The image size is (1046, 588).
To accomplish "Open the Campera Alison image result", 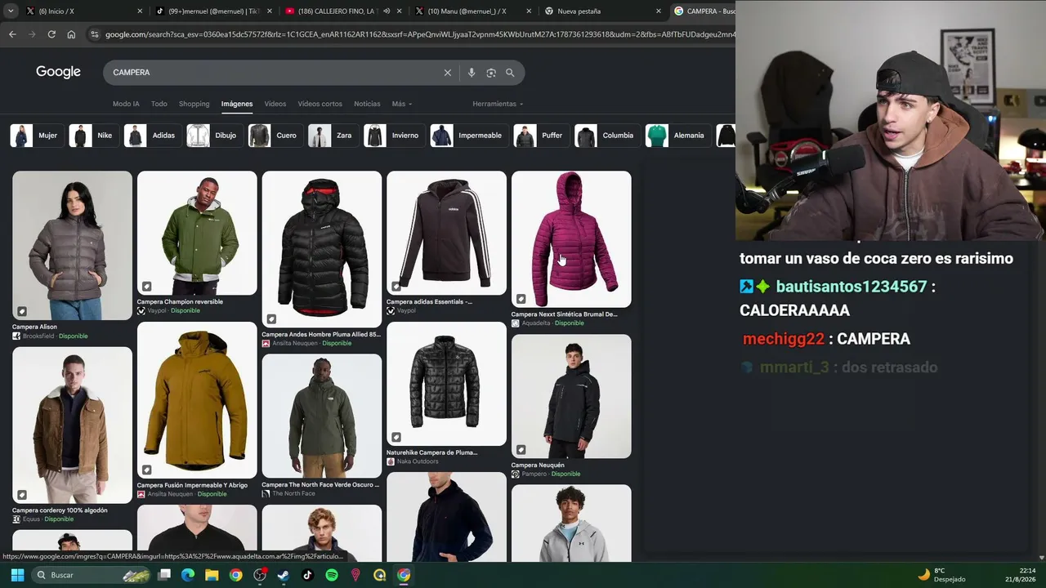I will [72, 245].
